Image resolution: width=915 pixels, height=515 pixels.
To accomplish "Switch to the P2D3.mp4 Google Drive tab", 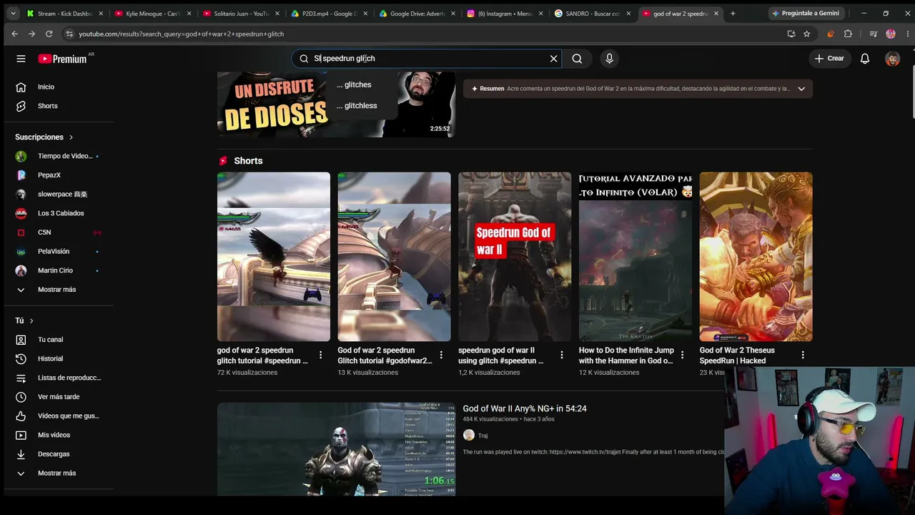I will pos(329,13).
